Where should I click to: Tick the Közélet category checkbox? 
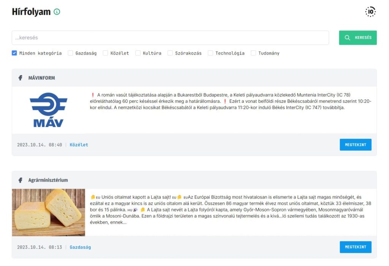tap(105, 53)
